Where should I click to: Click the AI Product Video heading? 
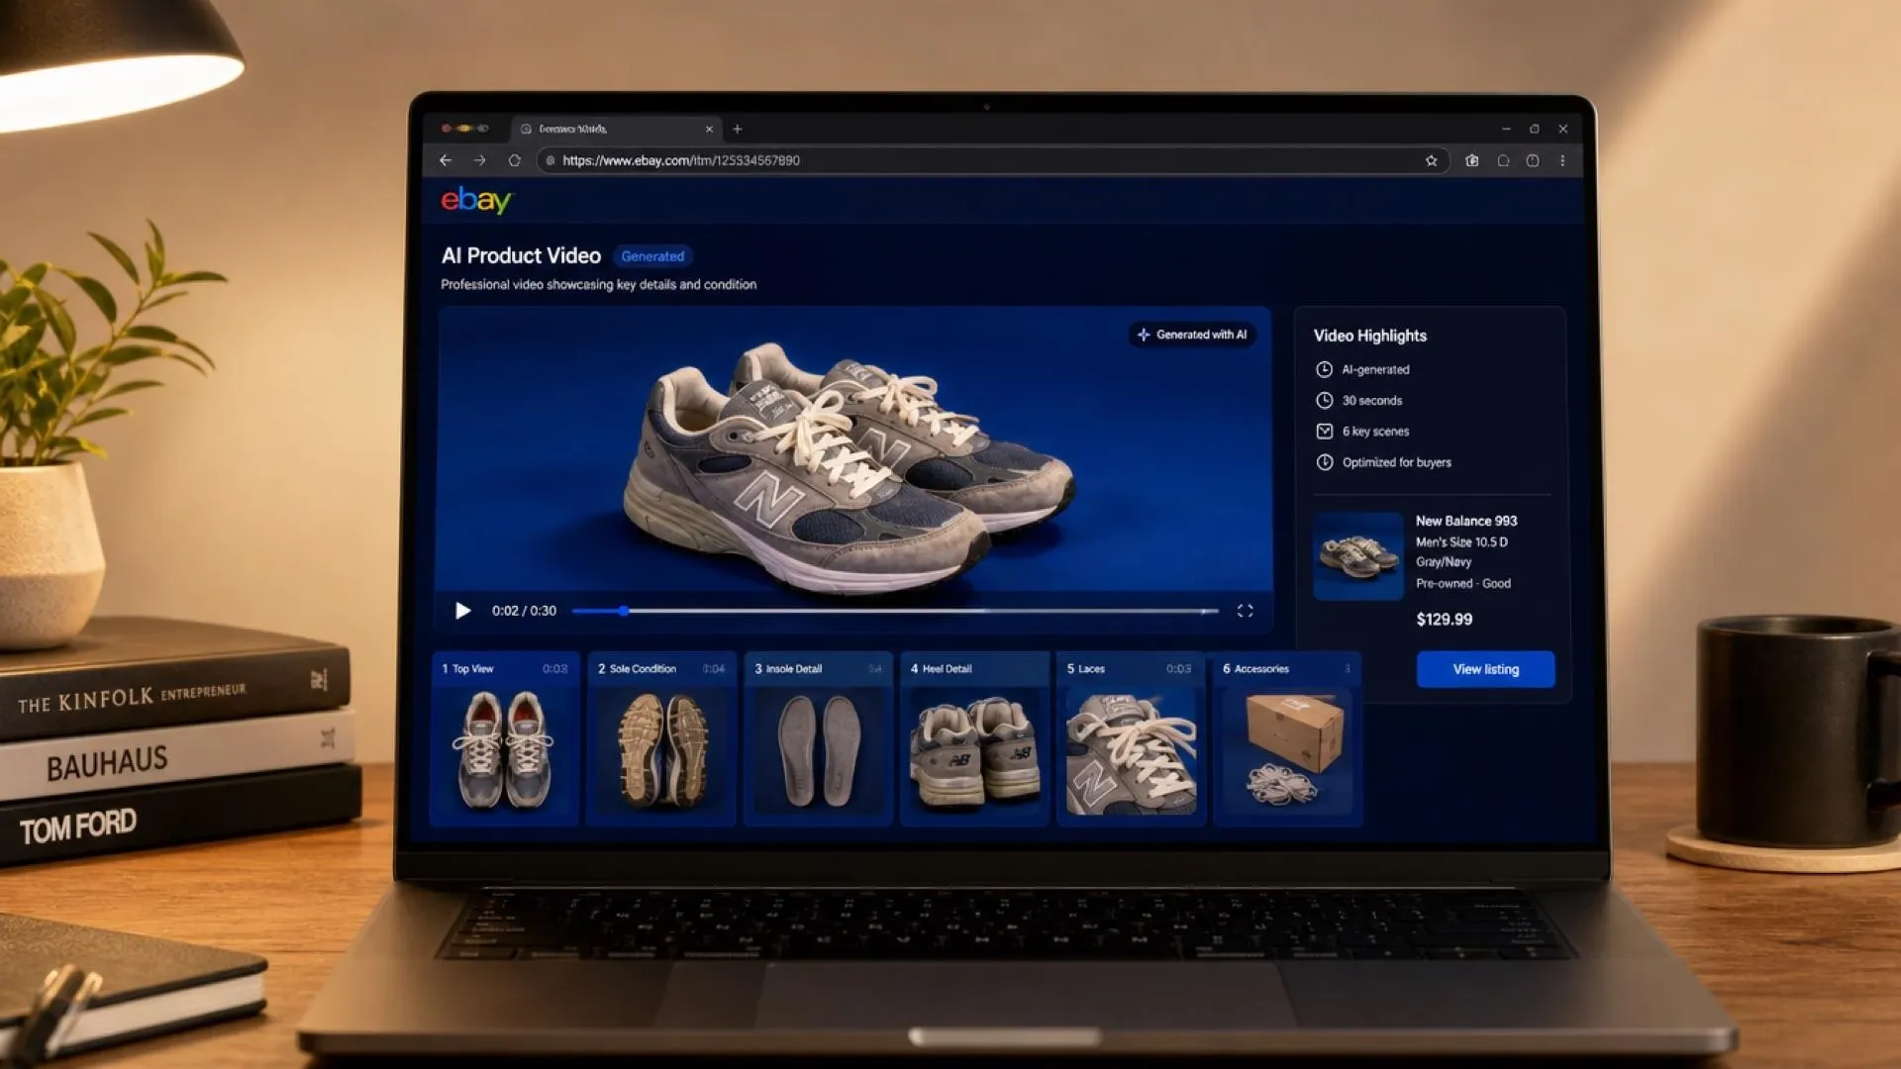click(x=521, y=255)
